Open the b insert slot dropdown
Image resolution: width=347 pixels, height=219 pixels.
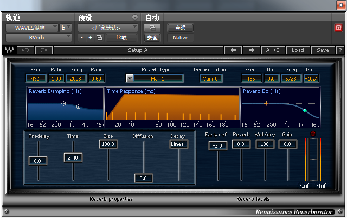pos(66,28)
